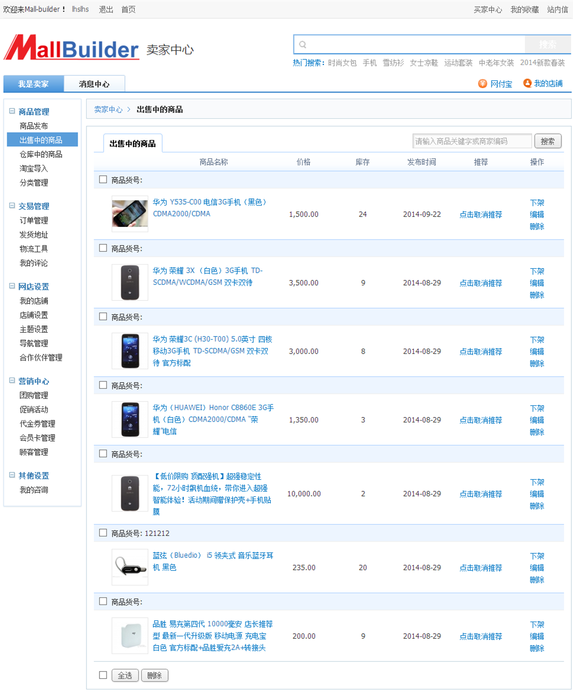Collapse the 网店设置 sidebar section
Image resolution: width=573 pixels, height=696 pixels.
(x=12, y=287)
